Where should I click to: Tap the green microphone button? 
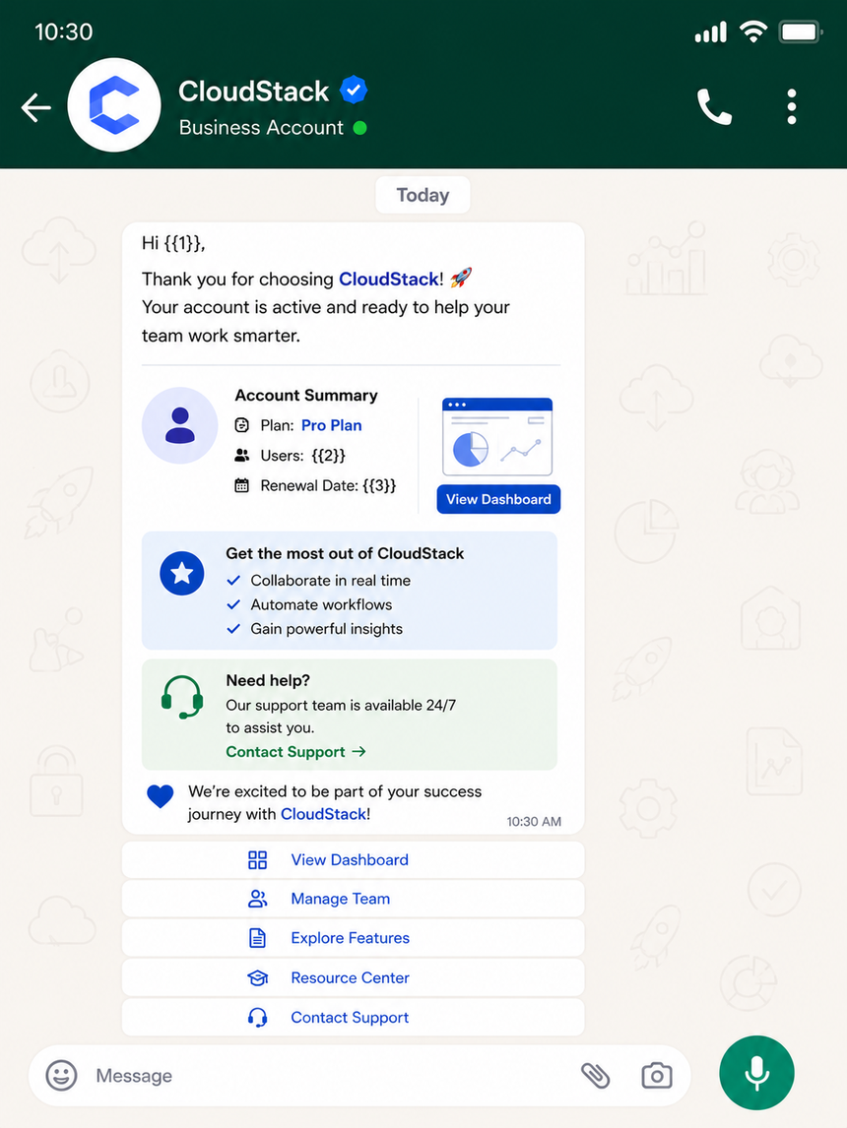[x=756, y=1073]
